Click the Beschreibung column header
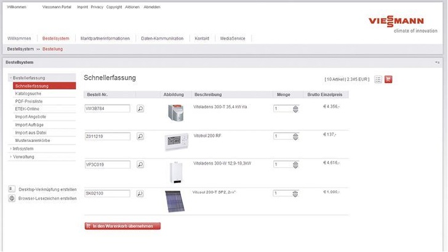This screenshot has width=448, height=252. point(208,95)
